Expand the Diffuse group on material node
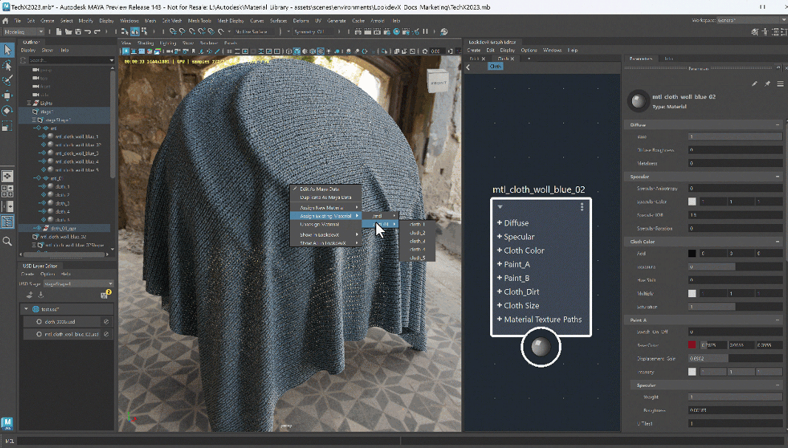Viewport: 788px width, 448px height. point(500,223)
